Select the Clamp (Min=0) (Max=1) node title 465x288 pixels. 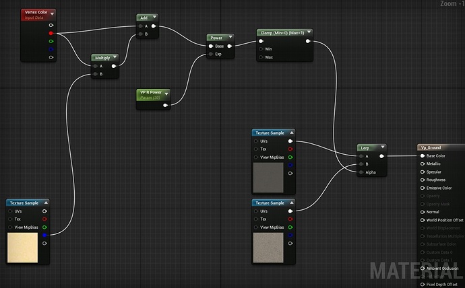click(282, 32)
